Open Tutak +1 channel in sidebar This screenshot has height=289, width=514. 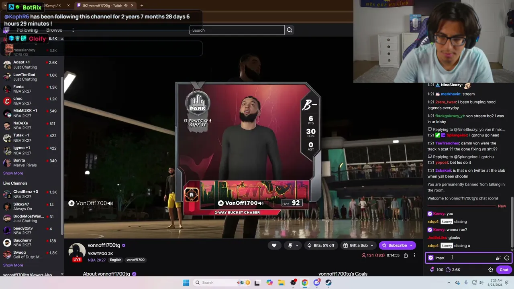click(x=32, y=138)
